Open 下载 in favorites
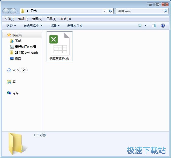The image size is (171, 158). (x=18, y=41)
